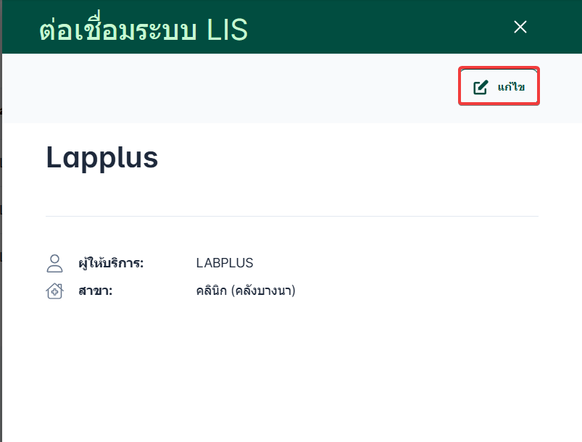Select the LABPLUS provider value
The height and width of the screenshot is (442, 582).
tap(225, 263)
